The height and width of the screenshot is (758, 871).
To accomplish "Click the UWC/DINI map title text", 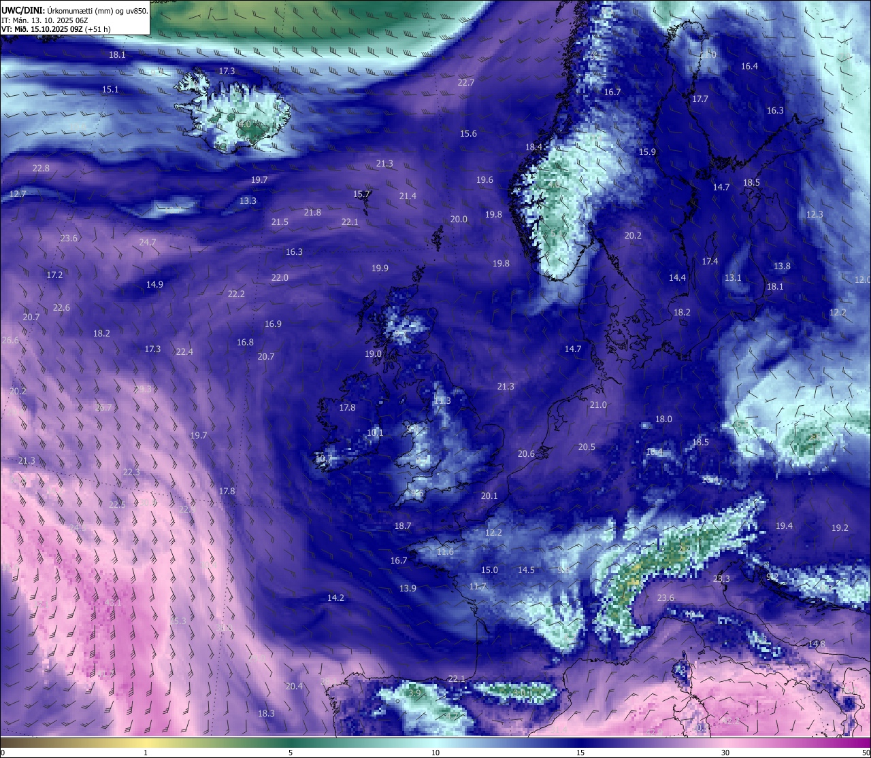I will coord(75,10).
